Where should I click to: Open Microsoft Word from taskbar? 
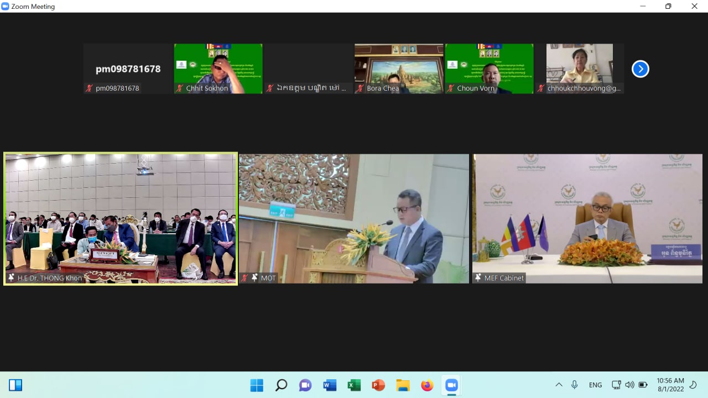[x=330, y=385]
